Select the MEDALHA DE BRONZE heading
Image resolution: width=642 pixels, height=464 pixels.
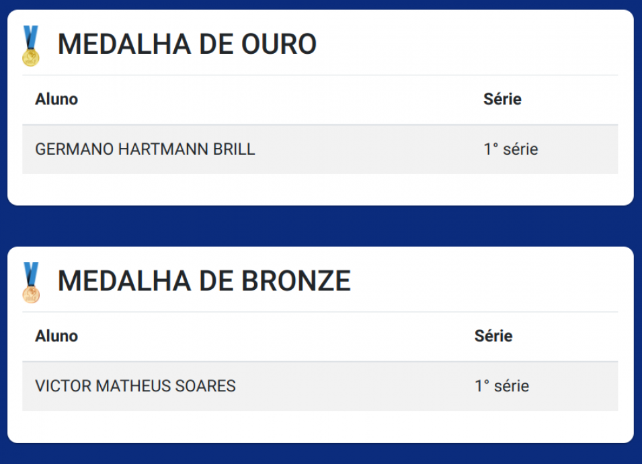click(x=204, y=281)
